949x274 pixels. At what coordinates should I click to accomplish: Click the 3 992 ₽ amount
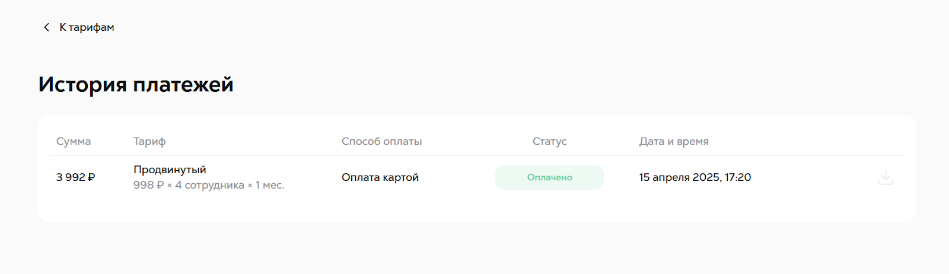click(x=75, y=177)
